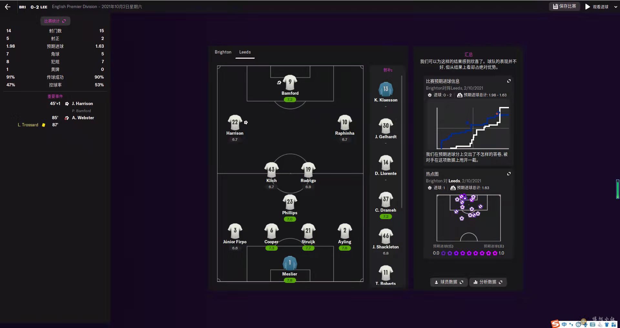Click Ayling's number 2 shirt icon
This screenshot has width=620, height=328.
(x=345, y=231)
